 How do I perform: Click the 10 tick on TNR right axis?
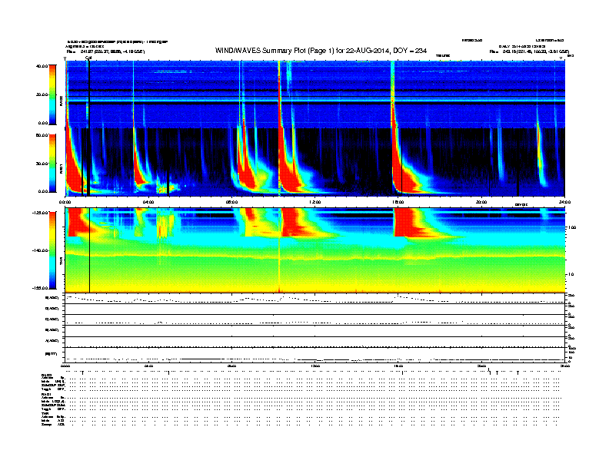pos(571,274)
